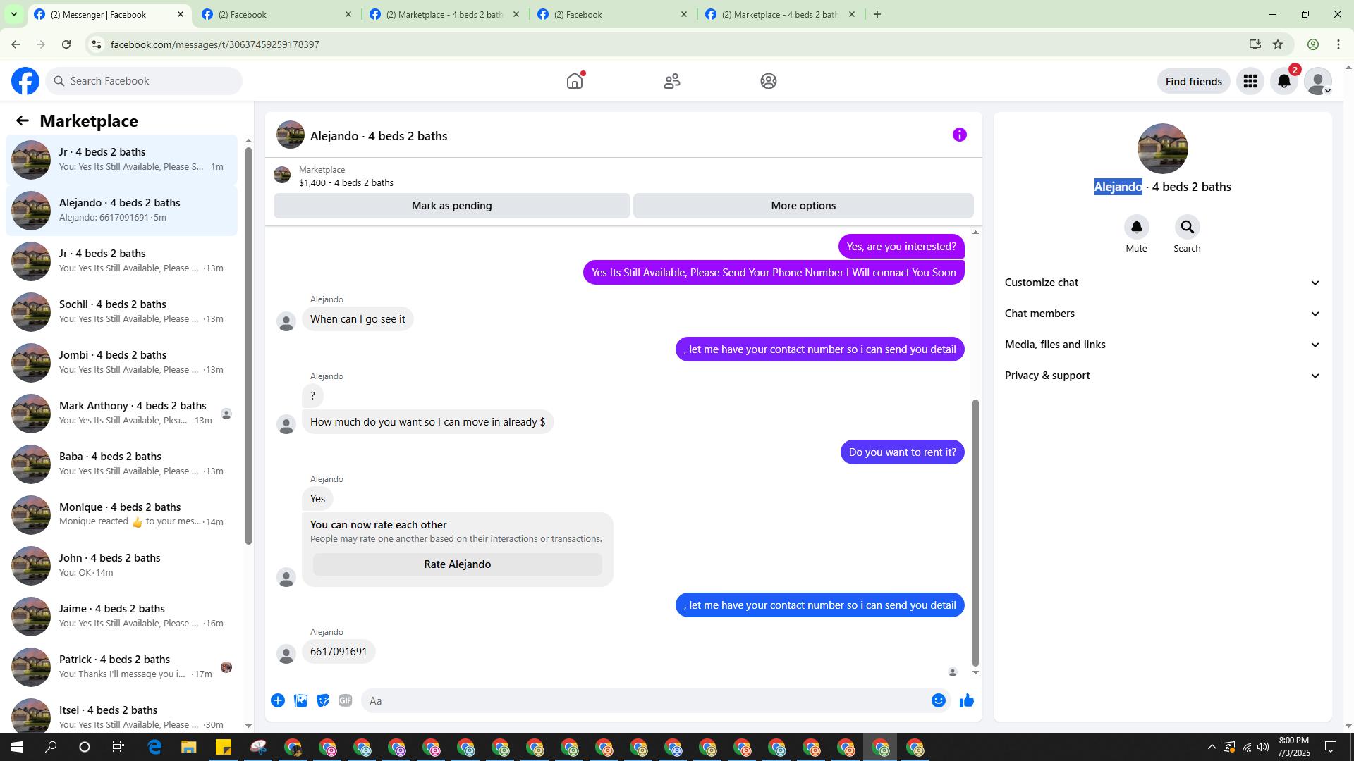Expand Media, files and links section
The width and height of the screenshot is (1354, 761).
pyautogui.click(x=1161, y=345)
